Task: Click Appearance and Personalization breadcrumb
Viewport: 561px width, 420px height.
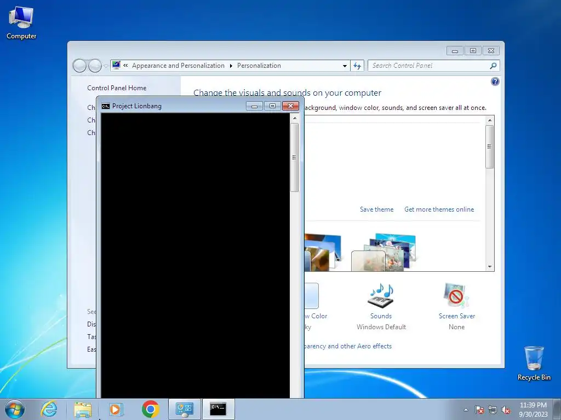Action: pos(178,66)
